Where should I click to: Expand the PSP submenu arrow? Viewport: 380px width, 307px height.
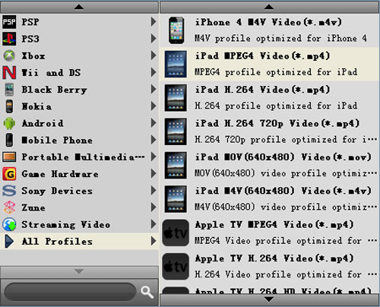pyautogui.click(x=154, y=22)
